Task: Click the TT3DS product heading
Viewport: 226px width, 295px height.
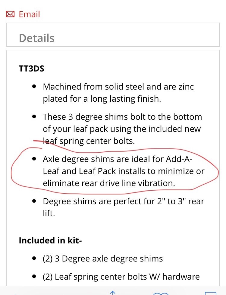Action: tap(32, 68)
